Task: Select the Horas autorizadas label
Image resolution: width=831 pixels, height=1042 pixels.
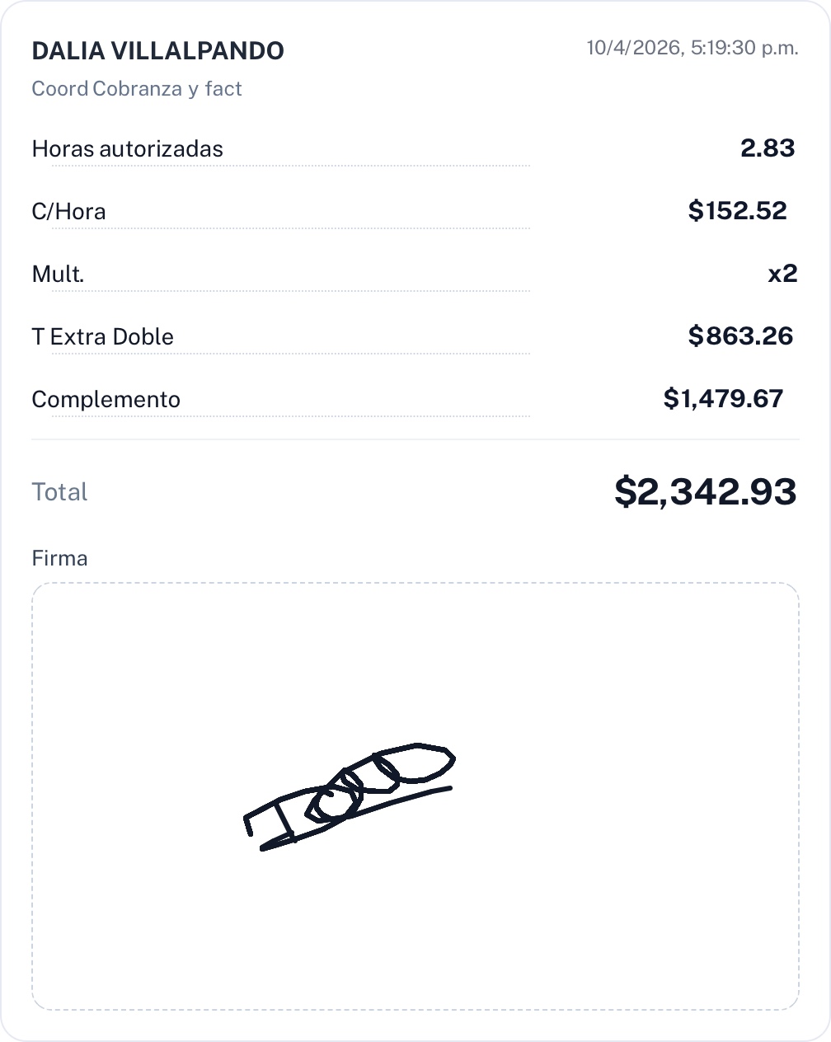Action: click(x=127, y=149)
